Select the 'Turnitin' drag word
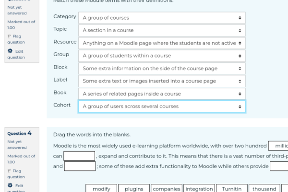This screenshot has width=288, height=192. coord(232,189)
